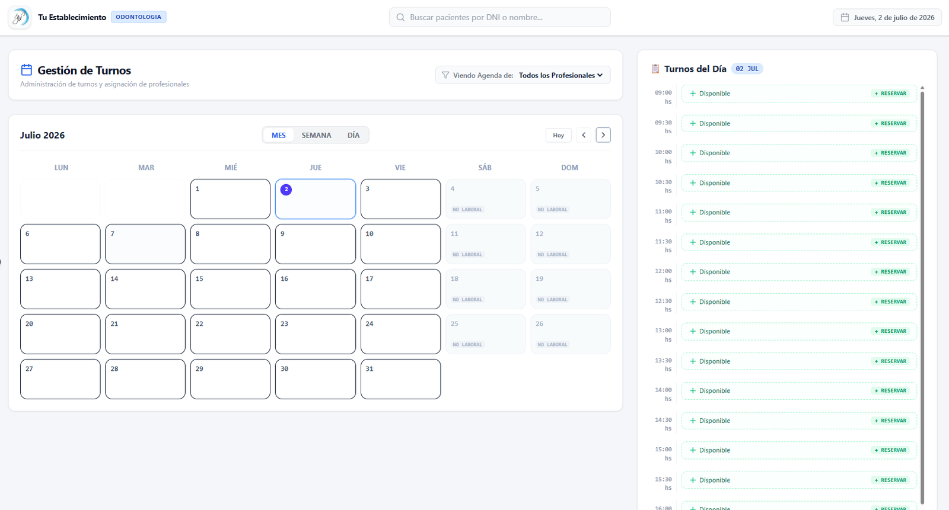The width and height of the screenshot is (949, 510).
Task: Open the Todos los Profesionales dropdown
Action: coord(561,75)
